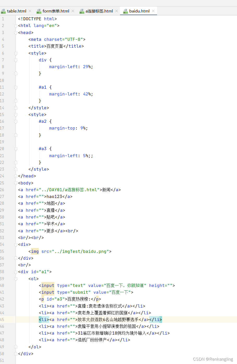Switch to the form表单.html tab
The width and height of the screenshot is (237, 364).
point(55,11)
